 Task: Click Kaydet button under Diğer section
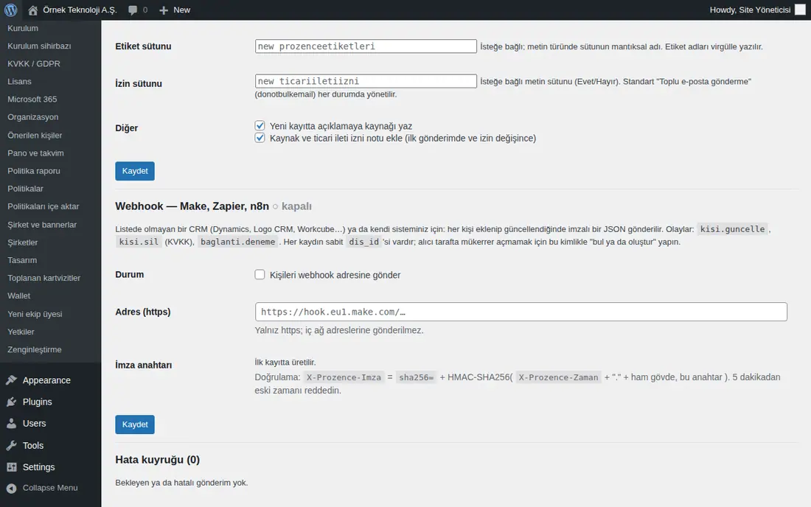click(134, 171)
